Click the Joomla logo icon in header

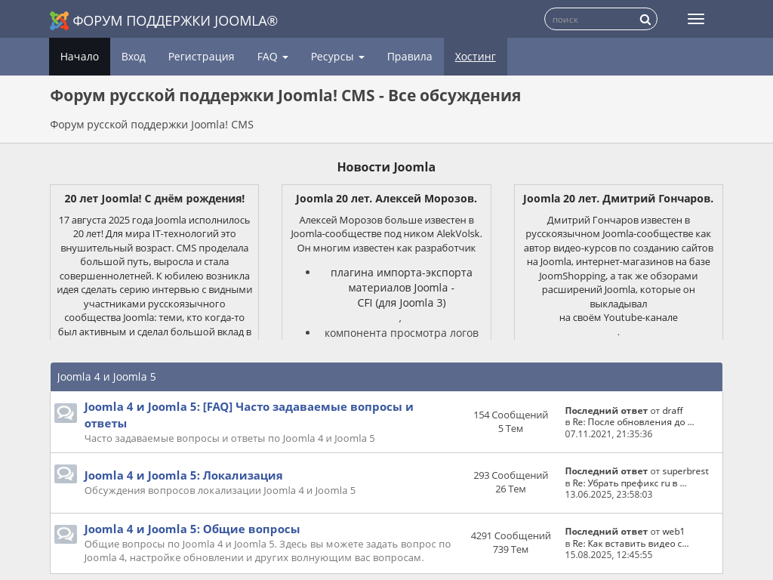[x=59, y=20]
